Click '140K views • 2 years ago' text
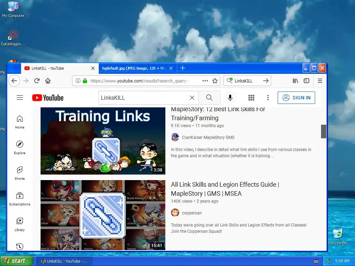The width and height of the screenshot is (355, 266). (195, 201)
